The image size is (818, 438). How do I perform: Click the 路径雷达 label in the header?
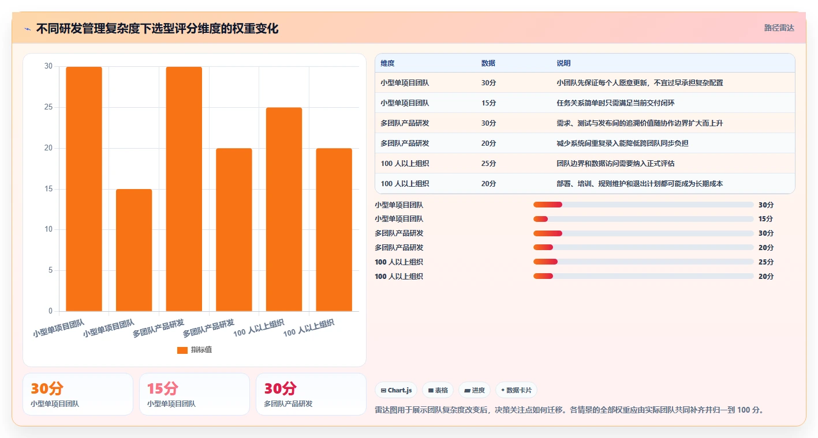point(779,28)
